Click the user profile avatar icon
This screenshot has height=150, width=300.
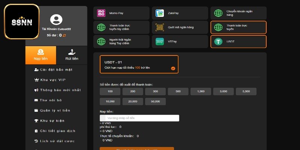pos(56,19)
